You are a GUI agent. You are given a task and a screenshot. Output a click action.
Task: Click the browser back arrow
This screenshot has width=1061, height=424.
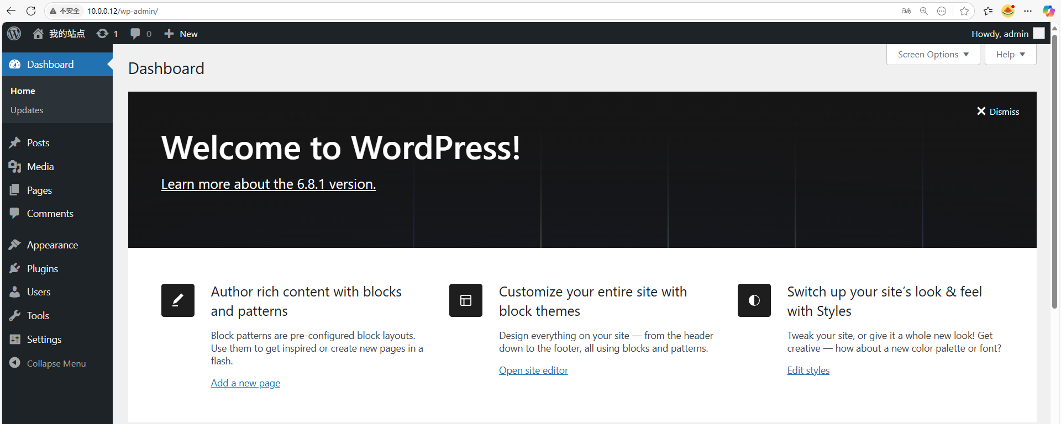click(x=11, y=11)
